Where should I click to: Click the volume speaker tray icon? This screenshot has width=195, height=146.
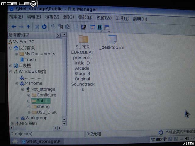click(x=187, y=138)
